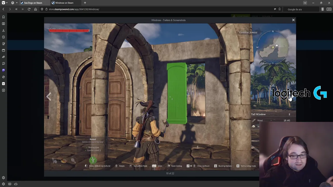Expand the Vivaldi menu dropdown arrow
The image size is (333, 187).
[x=7, y=3]
